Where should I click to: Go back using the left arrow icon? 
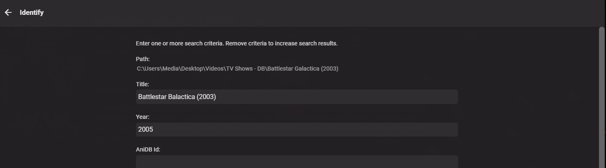pyautogui.click(x=8, y=12)
